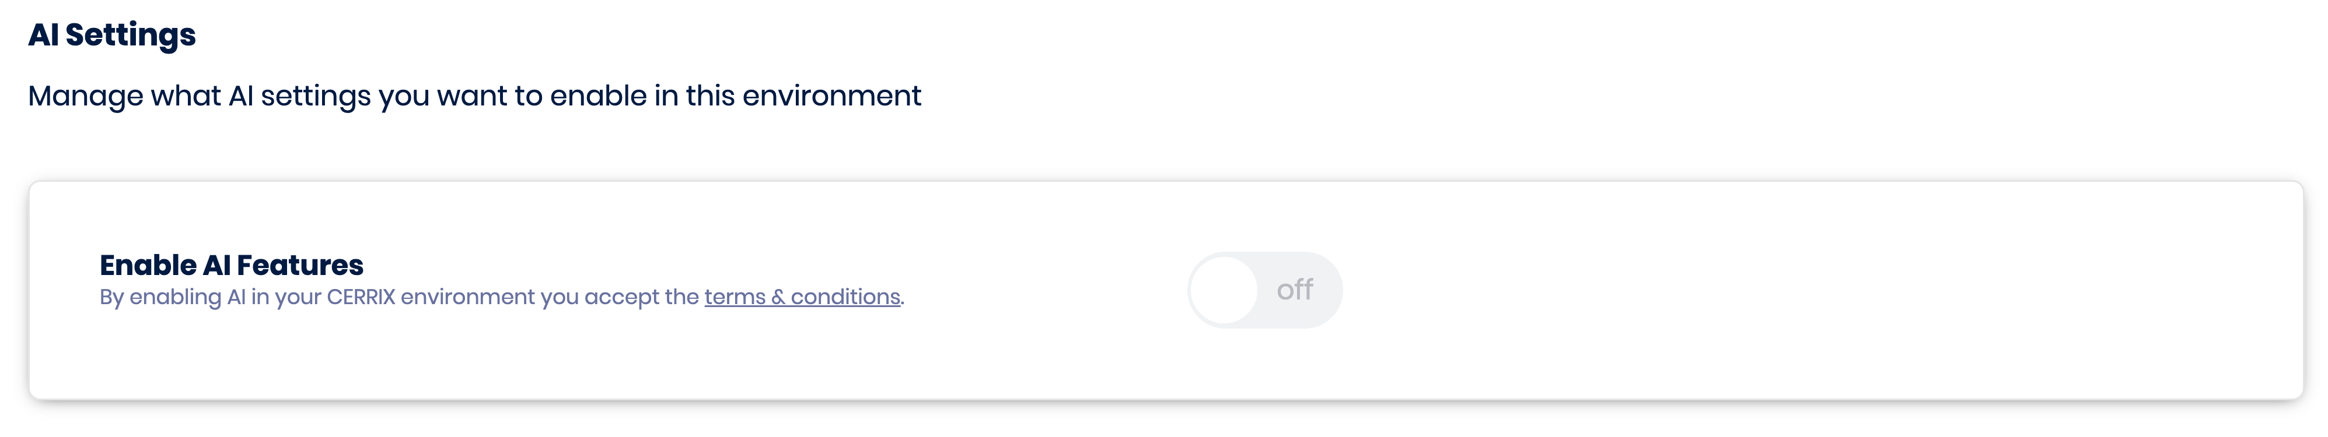Open the terms & conditions link

(802, 297)
